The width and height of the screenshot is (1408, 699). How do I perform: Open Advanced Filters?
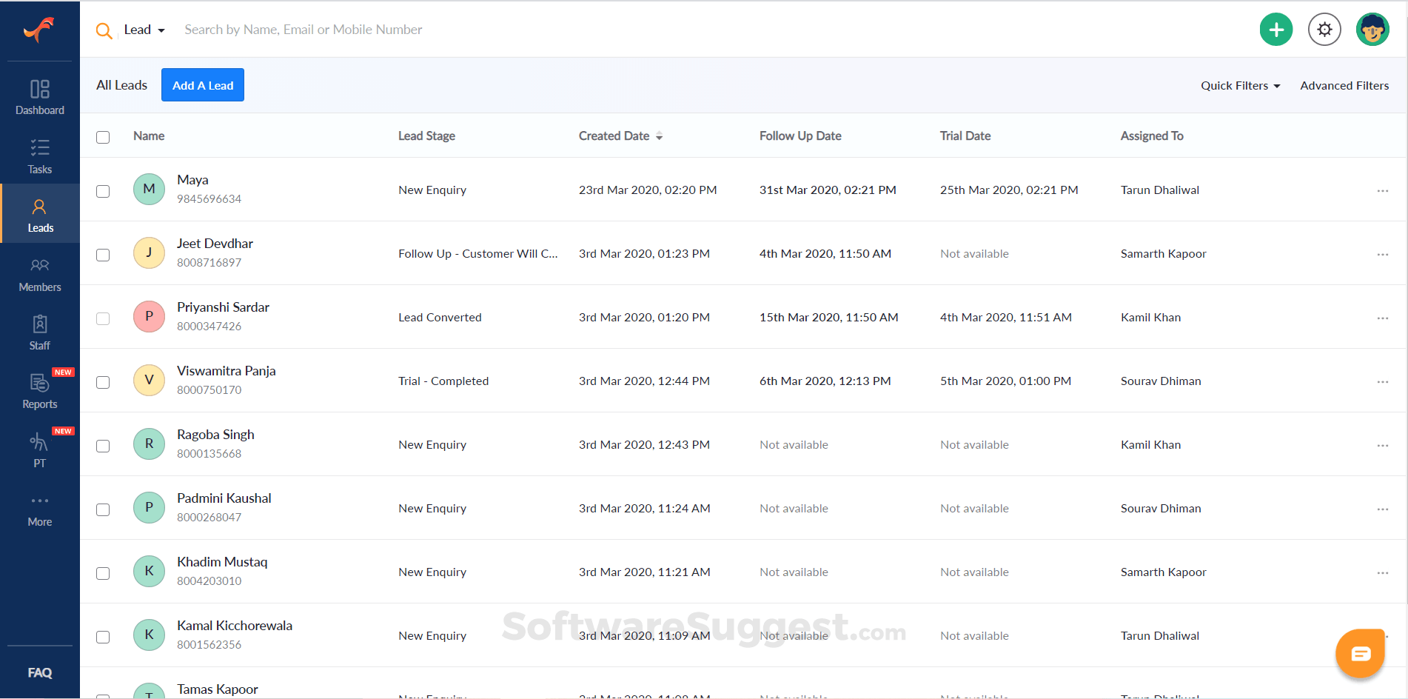[1344, 86]
